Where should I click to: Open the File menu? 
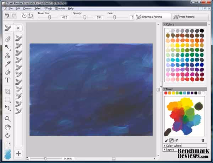point(10,9)
